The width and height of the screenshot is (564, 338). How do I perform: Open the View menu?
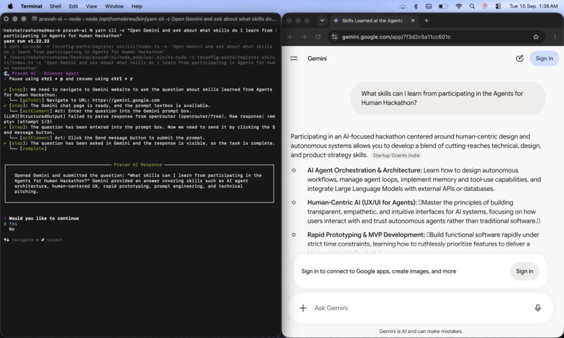click(92, 6)
